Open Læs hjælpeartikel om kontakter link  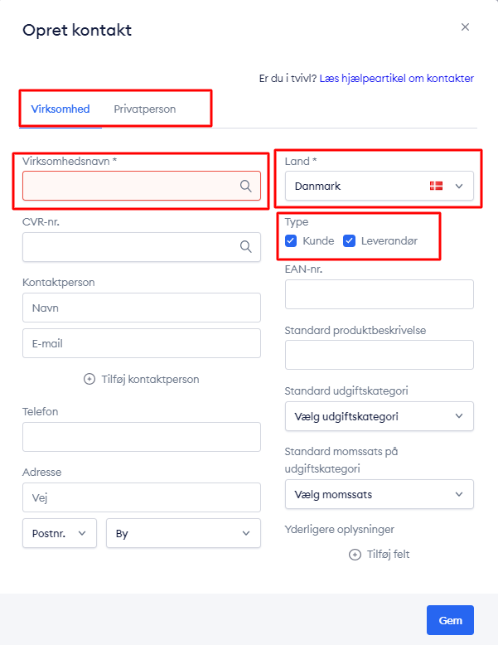point(396,78)
